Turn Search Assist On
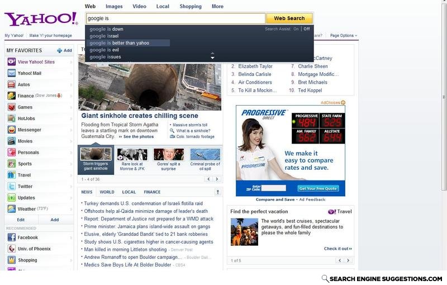The height and width of the screenshot is (285, 447). point(296,29)
